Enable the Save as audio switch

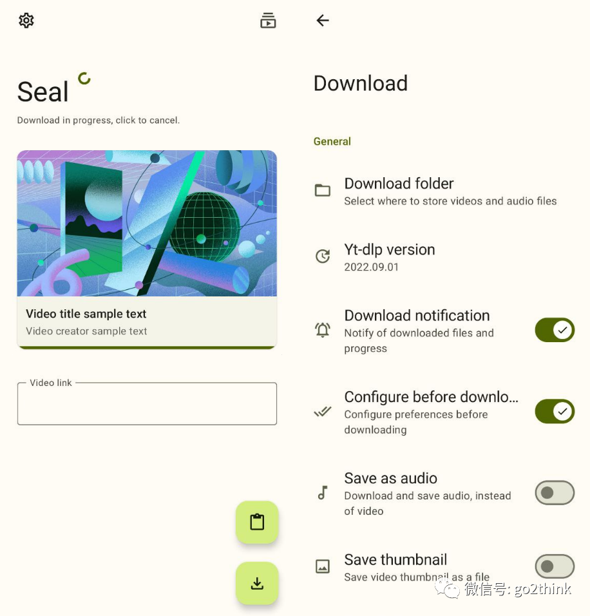click(x=555, y=493)
